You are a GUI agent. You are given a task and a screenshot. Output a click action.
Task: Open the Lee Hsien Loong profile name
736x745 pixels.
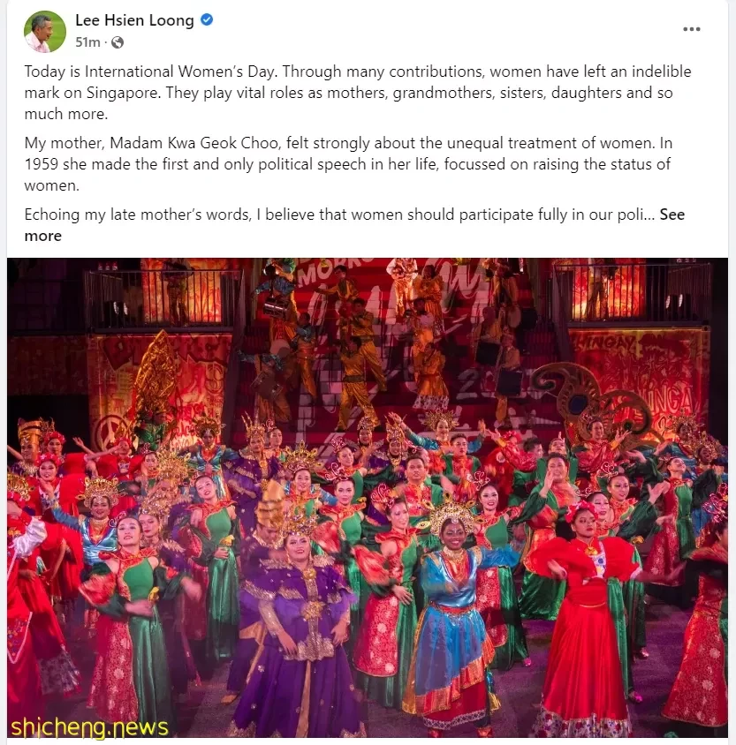pyautogui.click(x=134, y=20)
